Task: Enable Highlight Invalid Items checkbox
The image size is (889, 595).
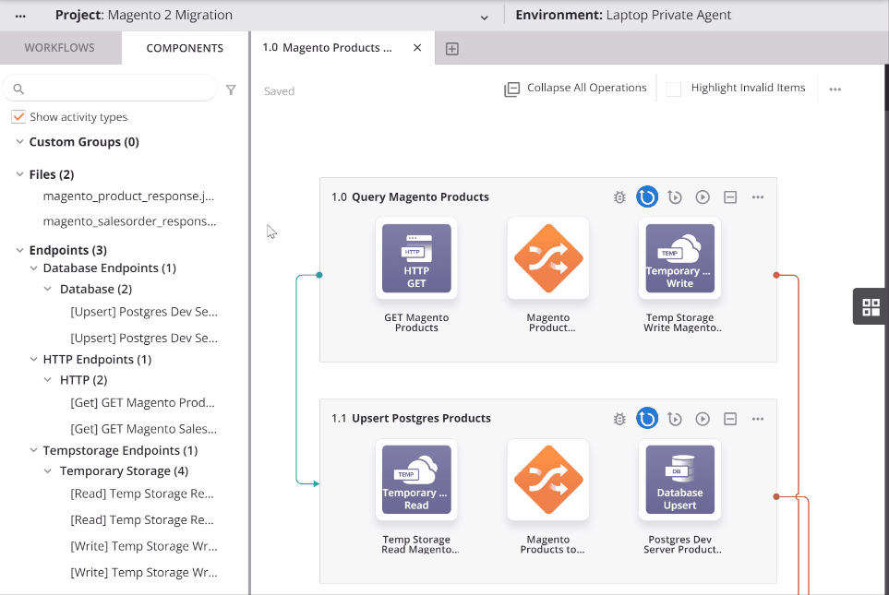Action: click(674, 89)
